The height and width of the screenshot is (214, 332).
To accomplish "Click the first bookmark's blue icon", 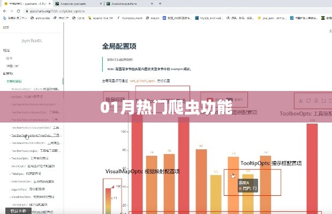I will 5,18.
